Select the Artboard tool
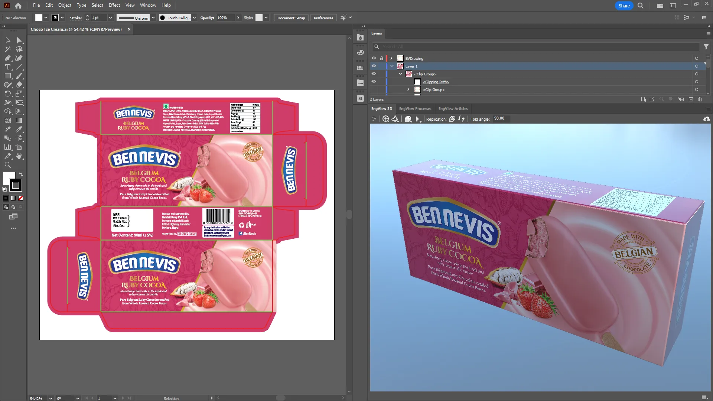This screenshot has width=713, height=401. 19,147
